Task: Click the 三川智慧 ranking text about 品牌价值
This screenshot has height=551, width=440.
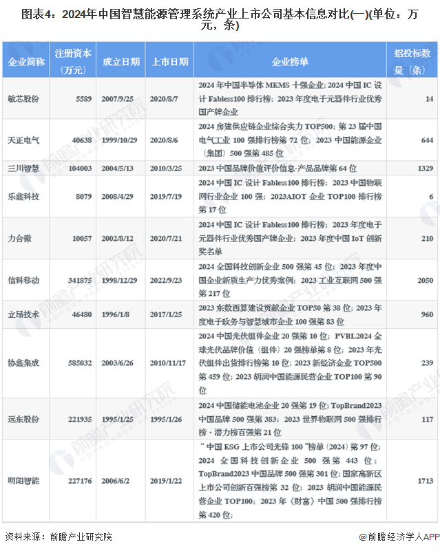Action: point(277,169)
